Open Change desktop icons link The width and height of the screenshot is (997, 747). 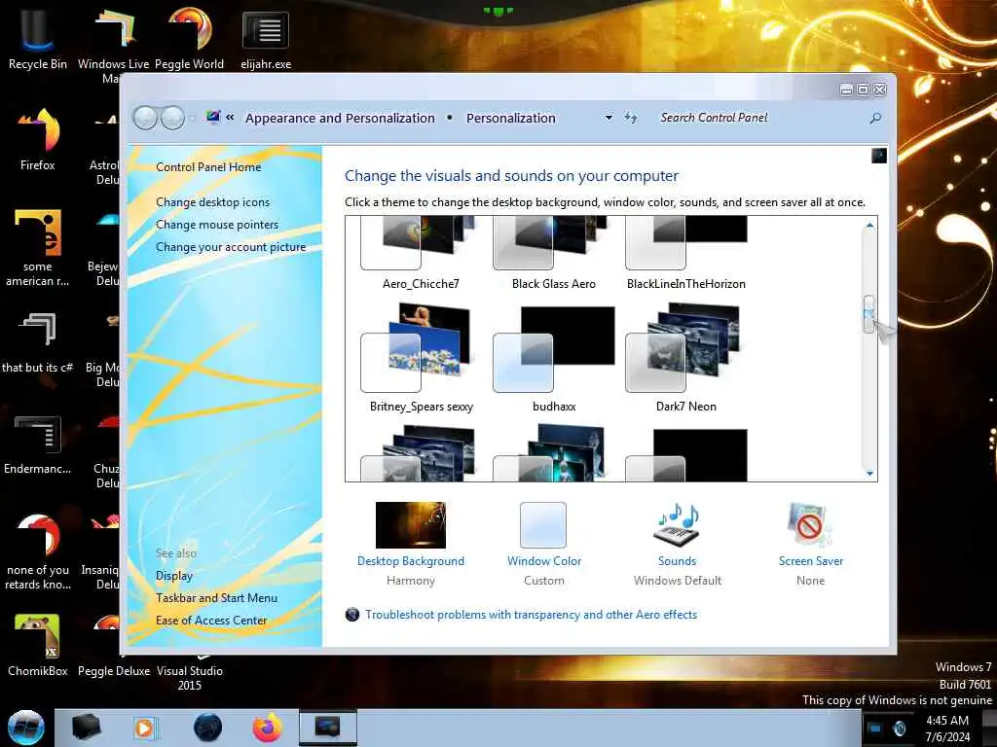212,202
